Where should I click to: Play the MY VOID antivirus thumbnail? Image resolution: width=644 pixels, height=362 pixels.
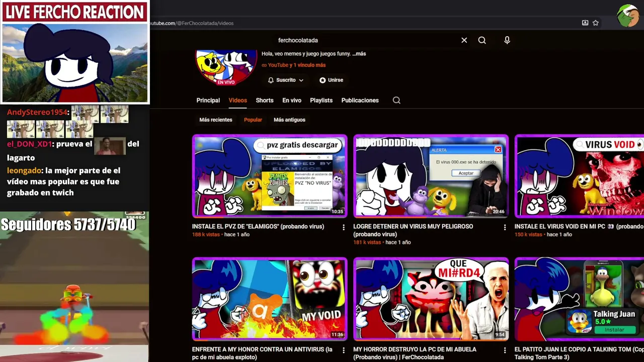pos(270,299)
